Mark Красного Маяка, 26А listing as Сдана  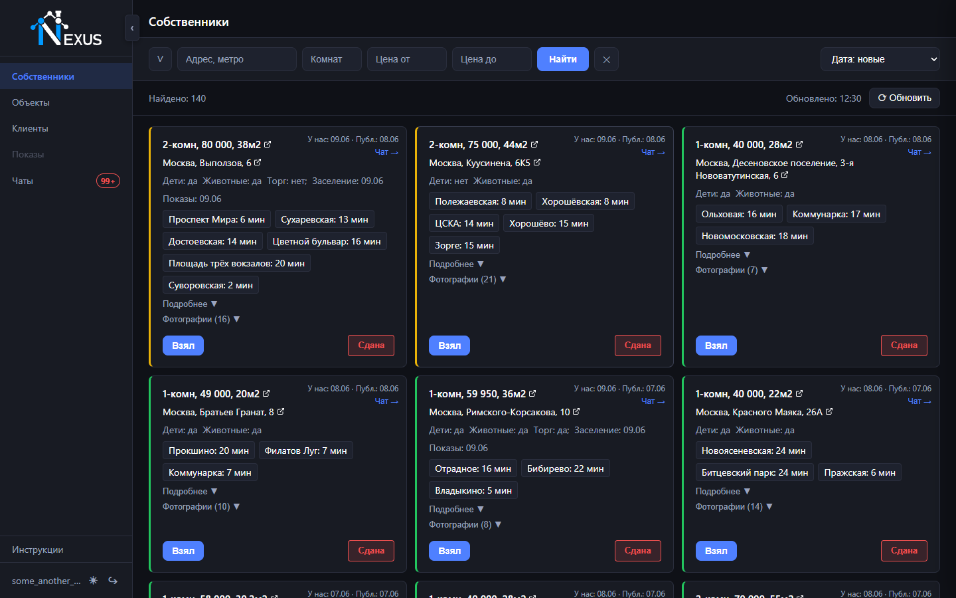[x=904, y=551]
